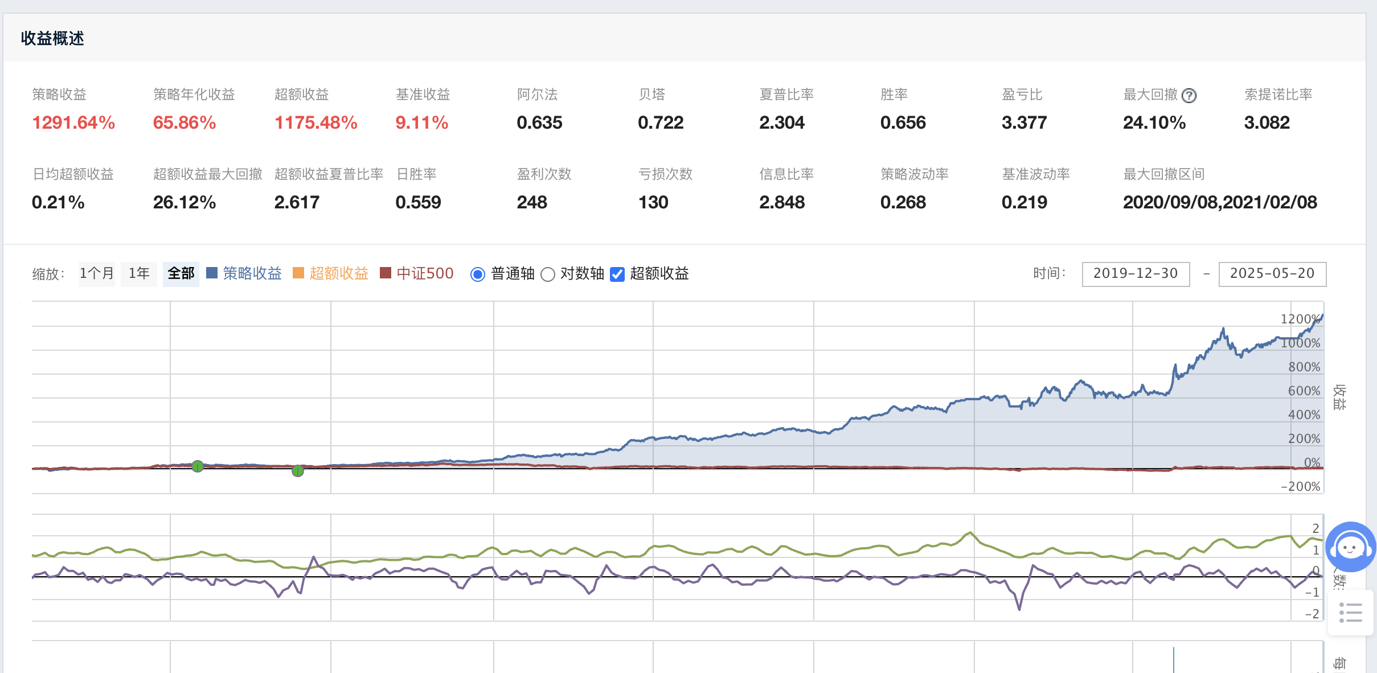Click the second green trade marker
Viewport: 1377px width, 673px height.
tap(298, 471)
